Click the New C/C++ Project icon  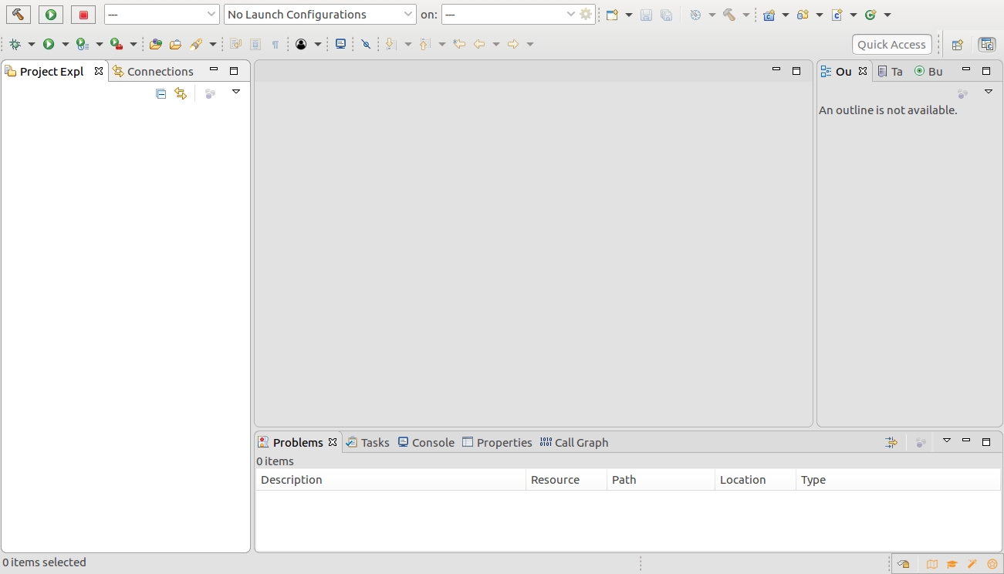[x=769, y=15]
